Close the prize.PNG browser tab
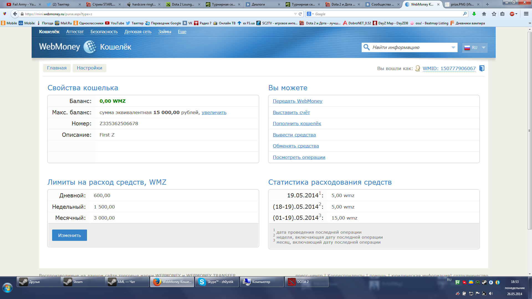This screenshot has height=299, width=532. [478, 4]
